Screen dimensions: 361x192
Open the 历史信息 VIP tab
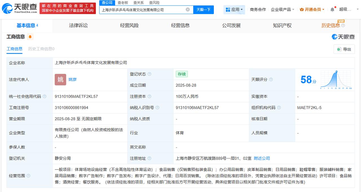(331, 26)
